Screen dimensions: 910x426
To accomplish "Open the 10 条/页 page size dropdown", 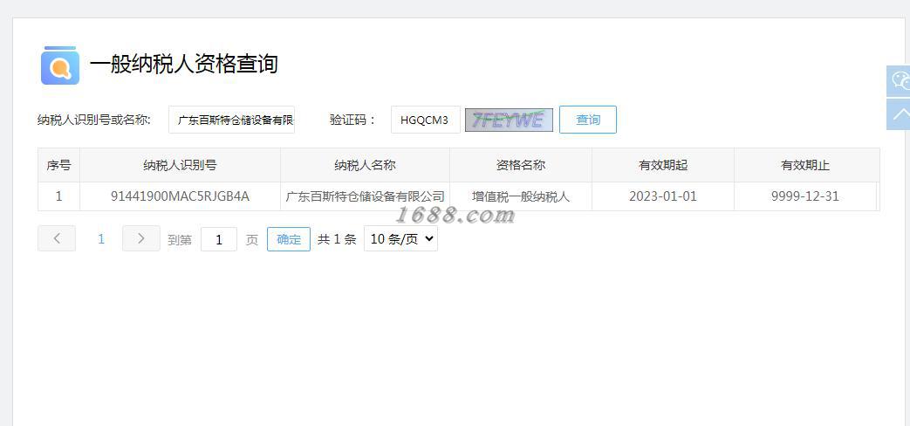I will pyautogui.click(x=401, y=239).
